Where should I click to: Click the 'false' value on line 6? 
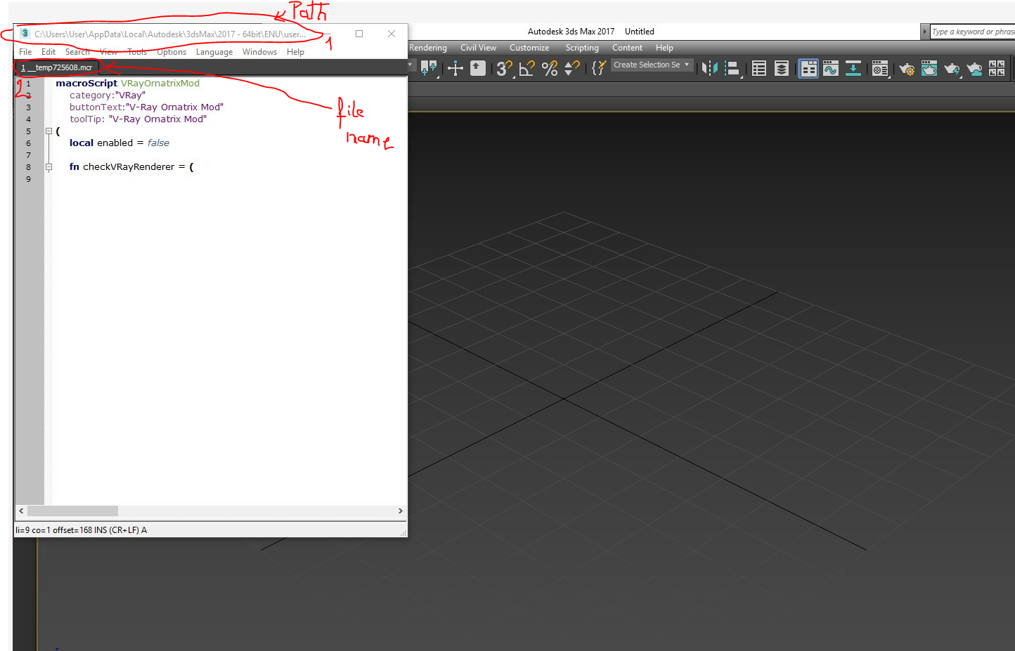158,143
